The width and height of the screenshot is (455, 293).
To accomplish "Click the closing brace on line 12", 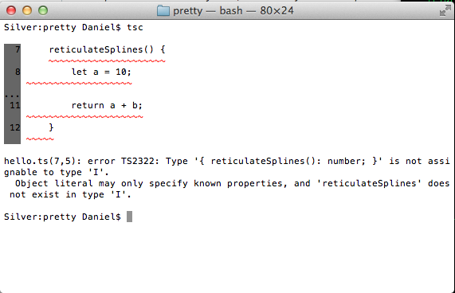I will 51,127.
